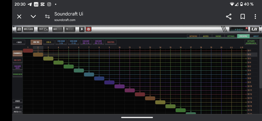Close the browser custom tab

tap(19, 16)
